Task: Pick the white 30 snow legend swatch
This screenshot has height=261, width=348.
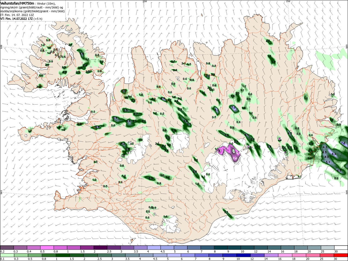Action: click(x=341, y=248)
